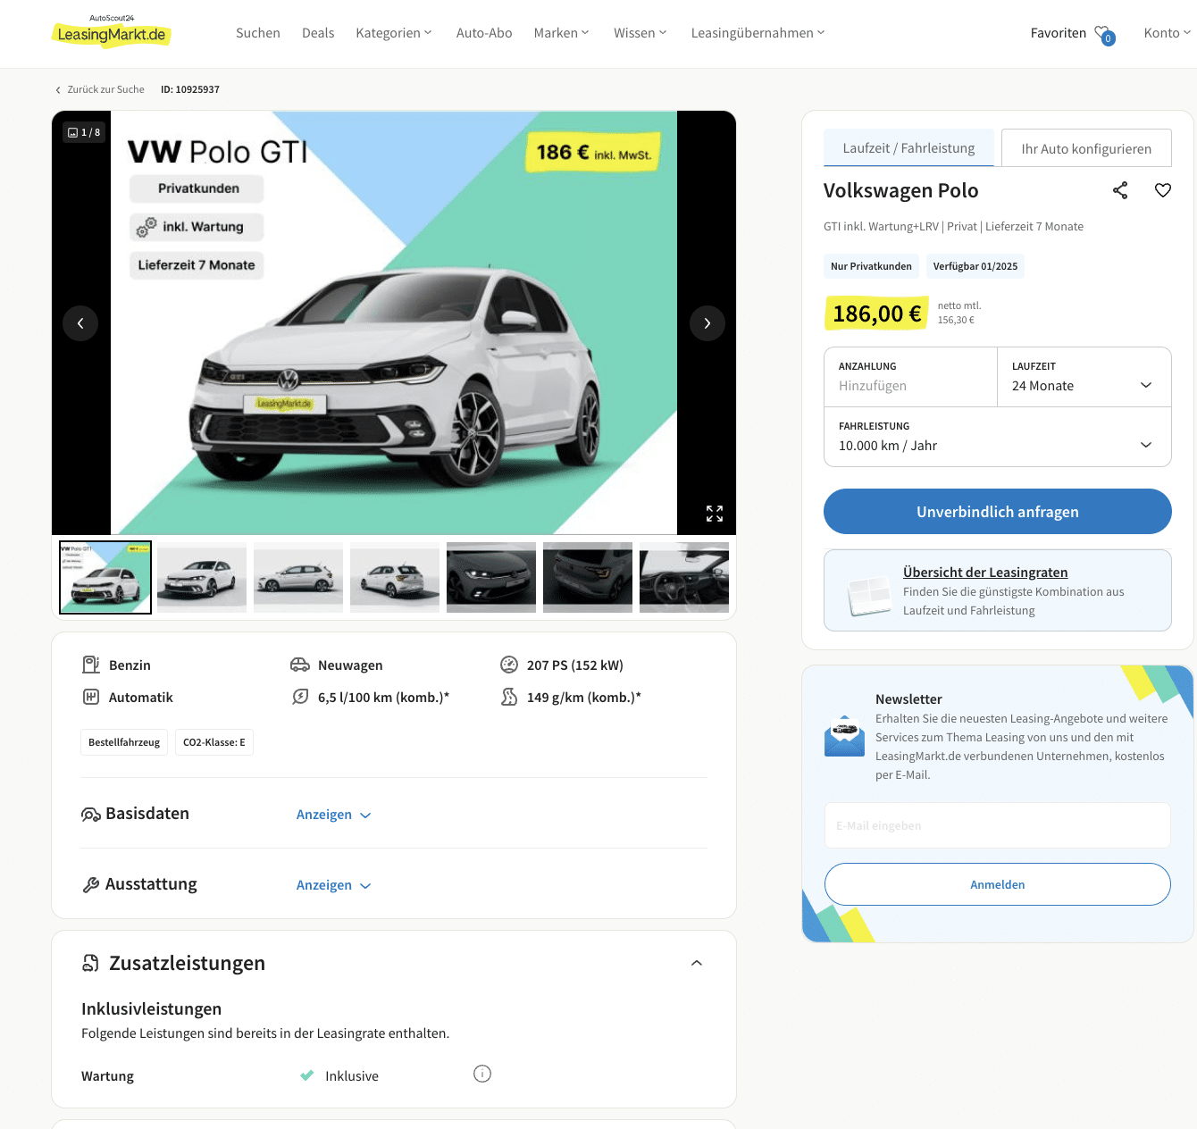Expand the Kategorien menu

coord(394,33)
